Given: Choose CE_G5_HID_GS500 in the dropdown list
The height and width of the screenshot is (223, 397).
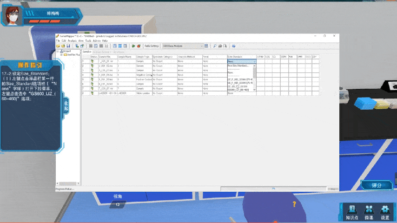Looking at the screenshot, I should click(x=238, y=86).
